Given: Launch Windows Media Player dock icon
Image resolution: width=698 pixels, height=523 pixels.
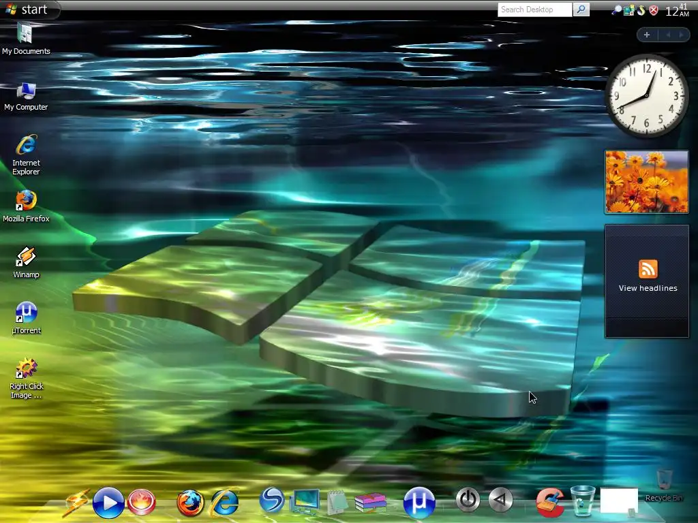Looking at the screenshot, I should 108,503.
